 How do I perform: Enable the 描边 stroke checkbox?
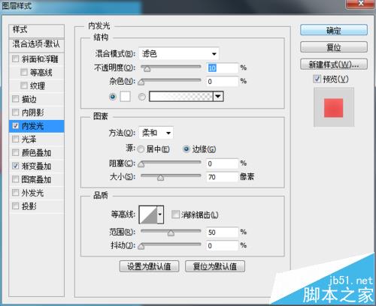tap(15, 99)
